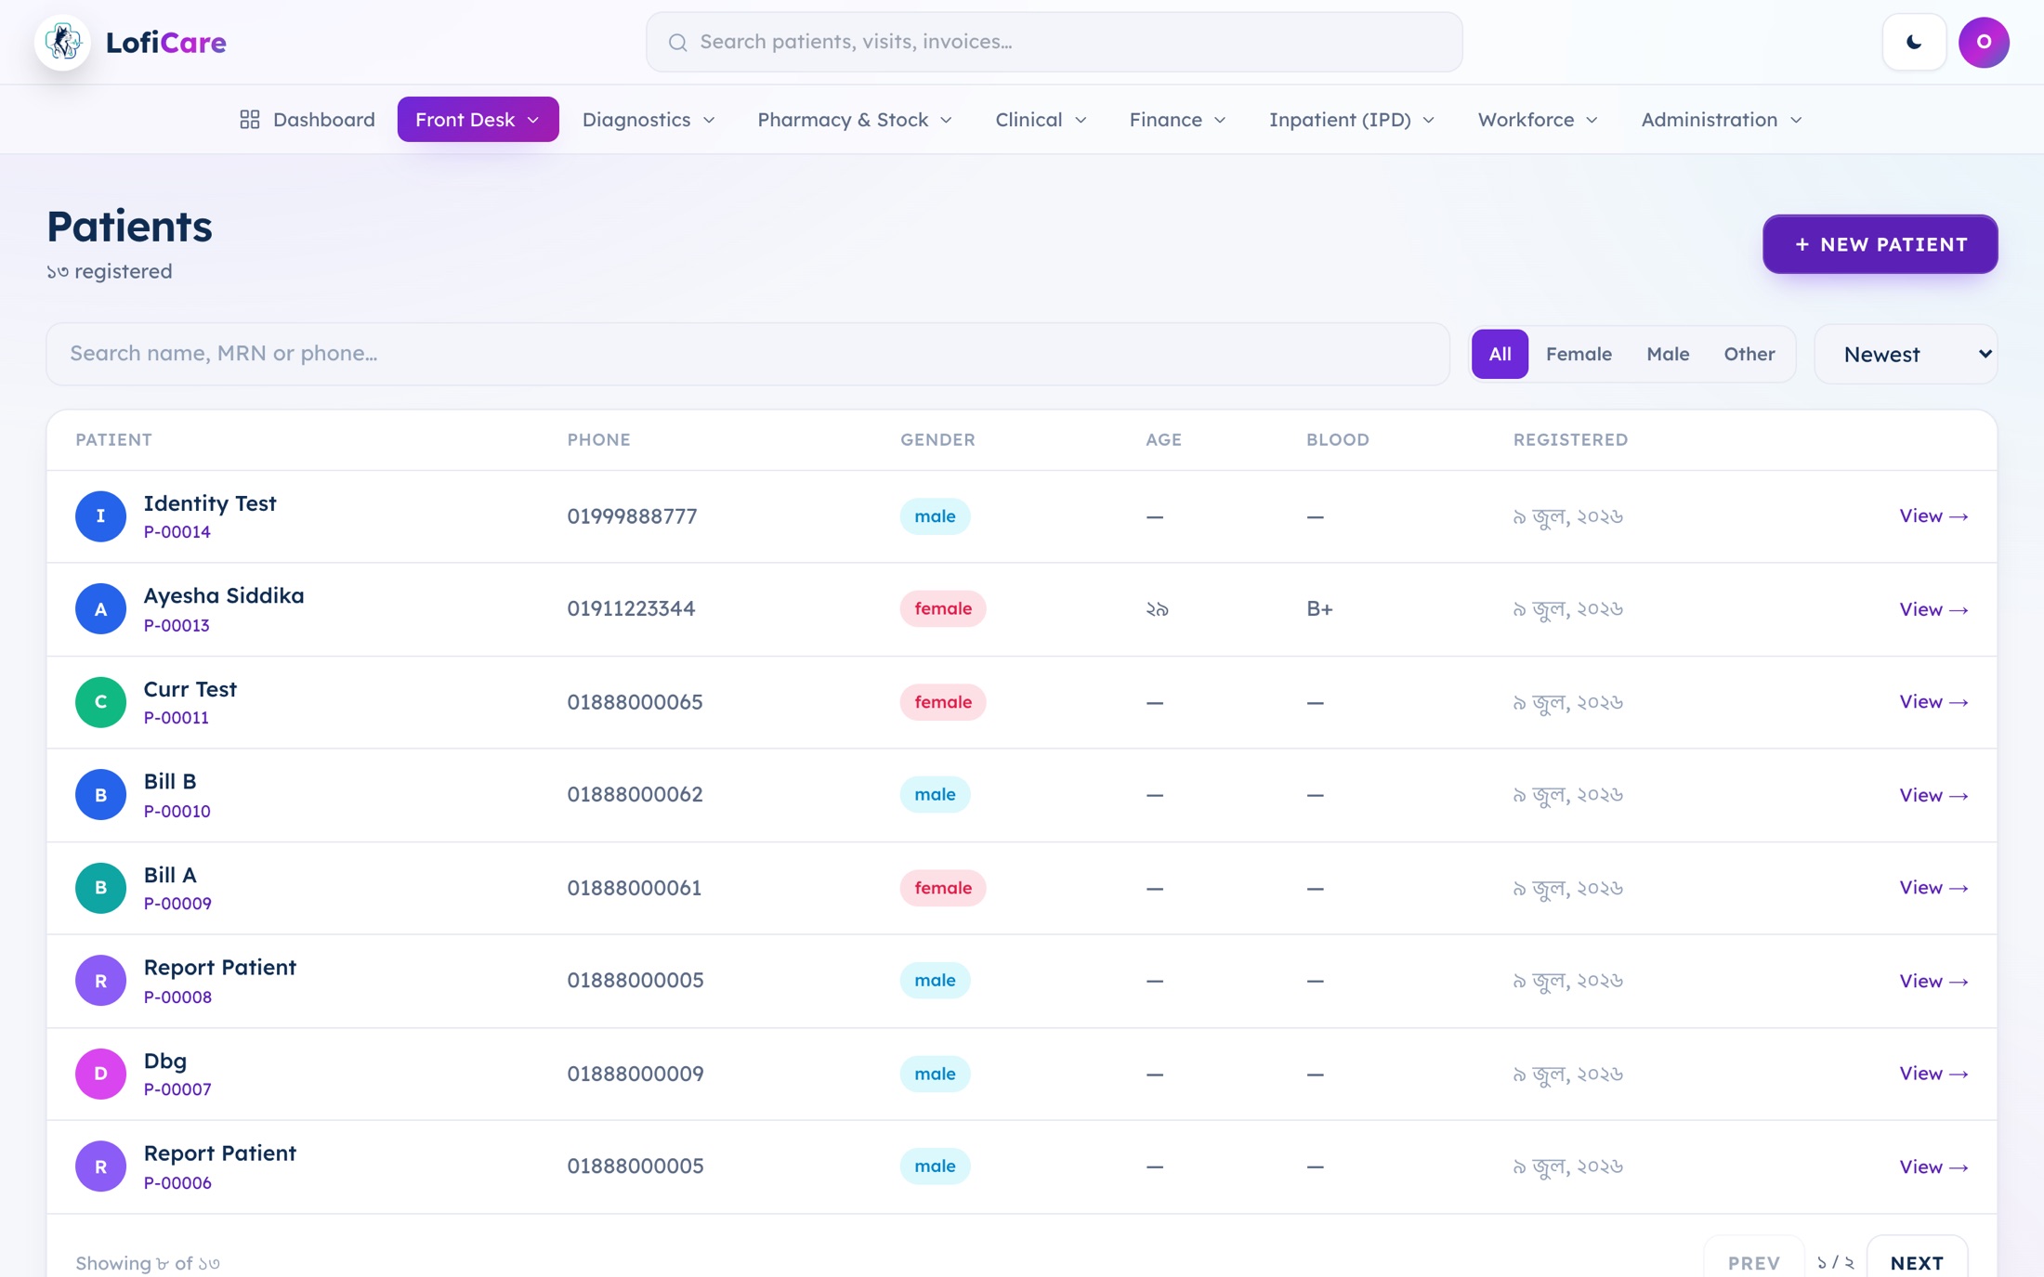Click Dbg's pink avatar circle
The image size is (2044, 1277).
tap(100, 1074)
